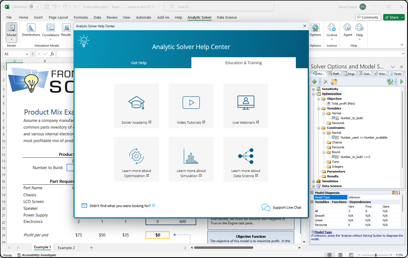This screenshot has width=408, height=258.
Task: Open the Data Science ribbon tab
Action: [227, 17]
